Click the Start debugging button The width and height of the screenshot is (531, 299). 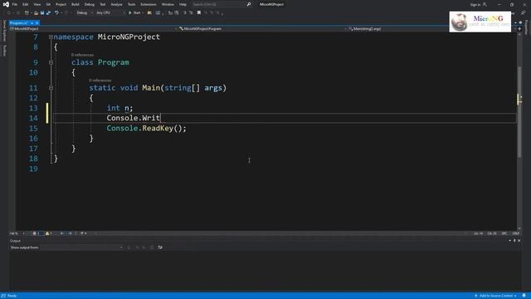[134, 13]
